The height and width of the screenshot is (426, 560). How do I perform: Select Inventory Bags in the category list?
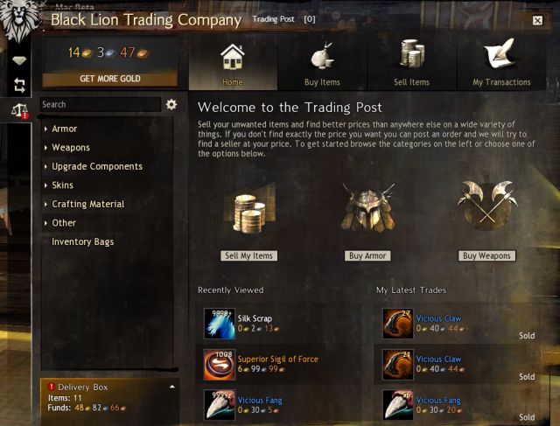point(83,241)
